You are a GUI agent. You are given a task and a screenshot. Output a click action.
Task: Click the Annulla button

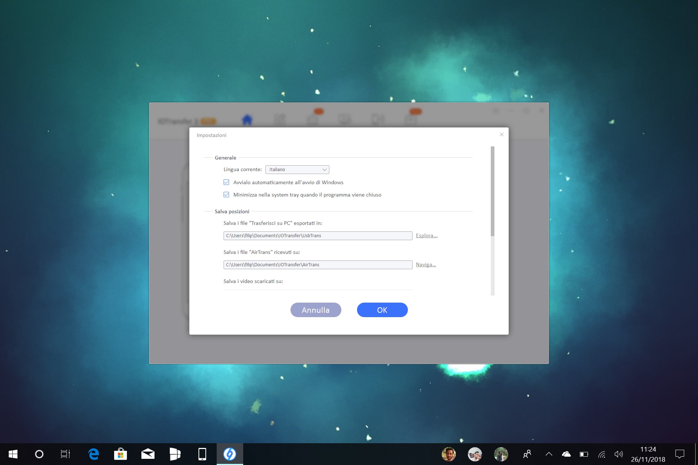316,310
